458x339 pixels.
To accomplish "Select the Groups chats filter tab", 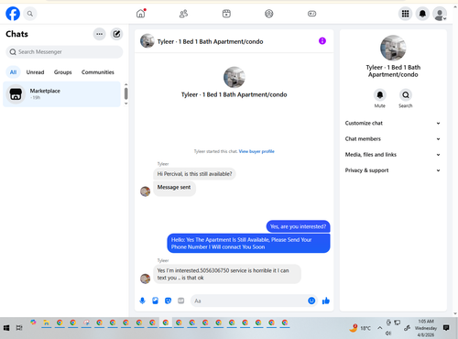I will pyautogui.click(x=62, y=72).
